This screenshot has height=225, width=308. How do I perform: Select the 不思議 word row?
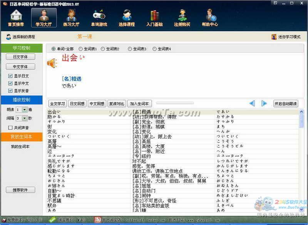pyautogui.click(x=173, y=200)
